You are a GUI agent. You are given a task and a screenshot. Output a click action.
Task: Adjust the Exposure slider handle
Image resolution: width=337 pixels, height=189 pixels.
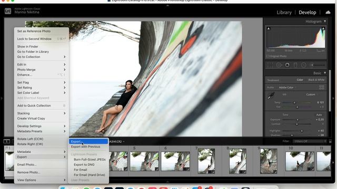[x=298, y=120]
